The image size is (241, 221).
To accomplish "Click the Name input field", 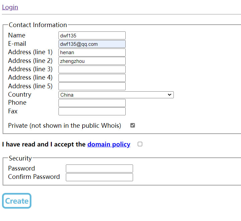I will click(x=92, y=35).
